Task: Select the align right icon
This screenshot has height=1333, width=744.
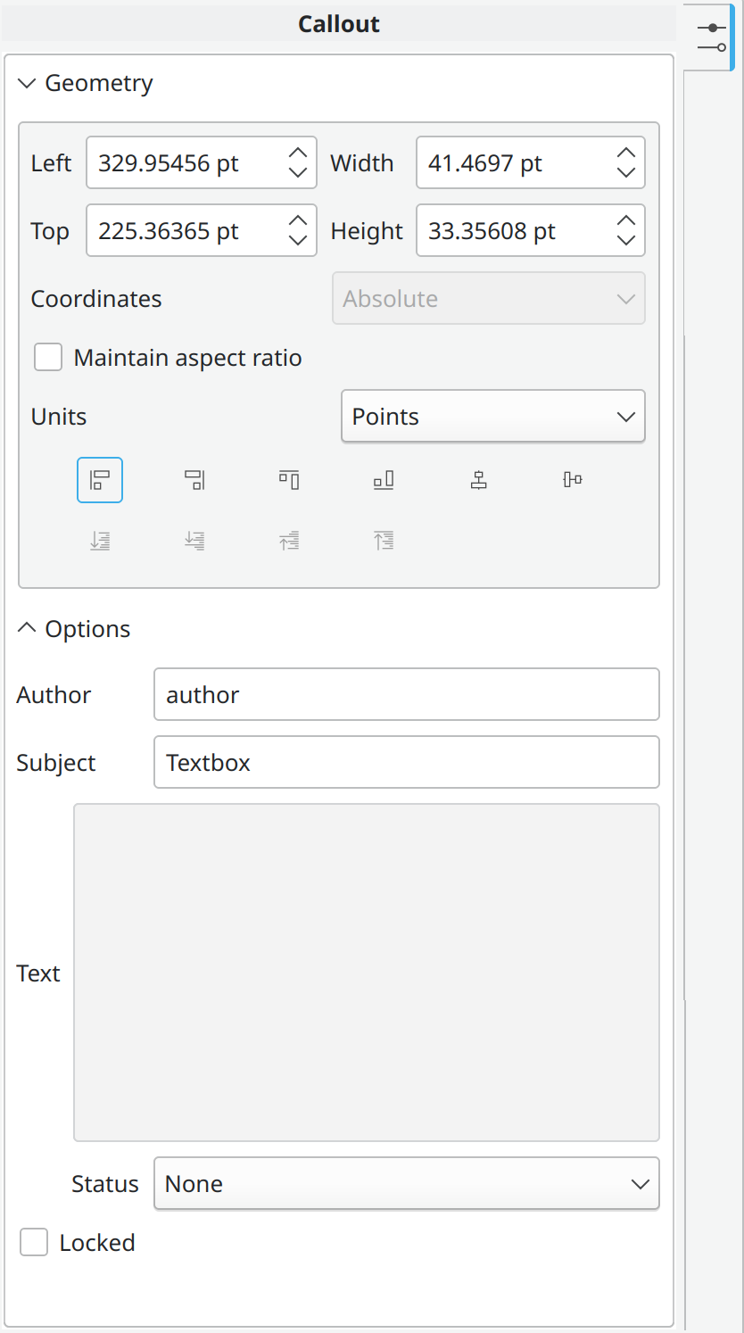Action: [x=194, y=479]
